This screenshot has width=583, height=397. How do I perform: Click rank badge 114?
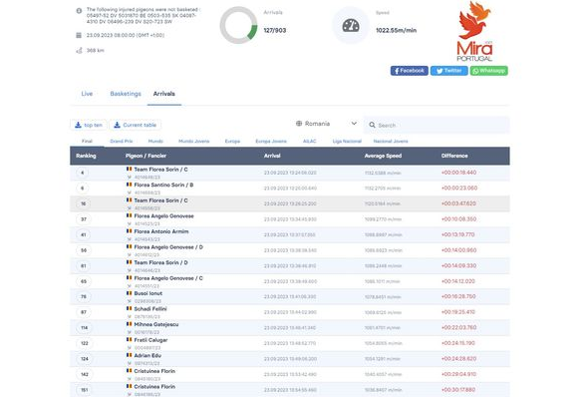(85, 328)
